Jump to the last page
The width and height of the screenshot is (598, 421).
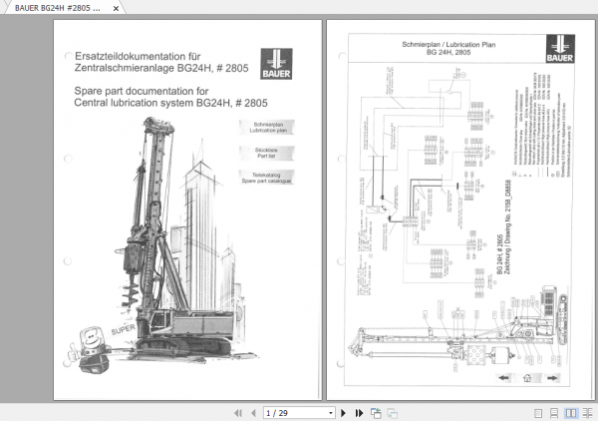(x=359, y=413)
